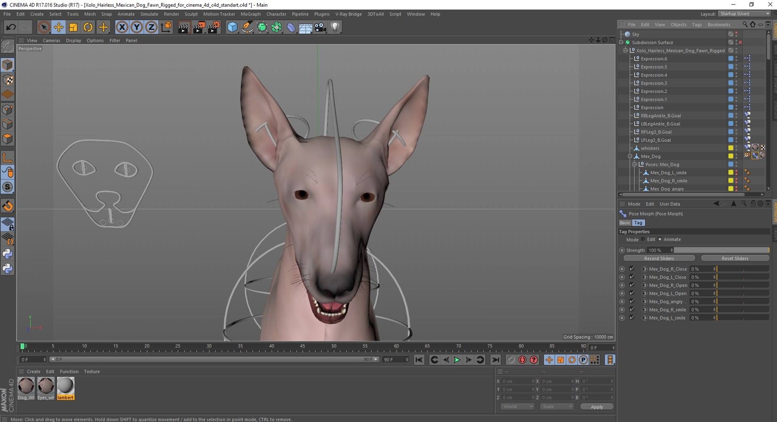
Task: Open the subdivision generators icon
Action: point(262,27)
